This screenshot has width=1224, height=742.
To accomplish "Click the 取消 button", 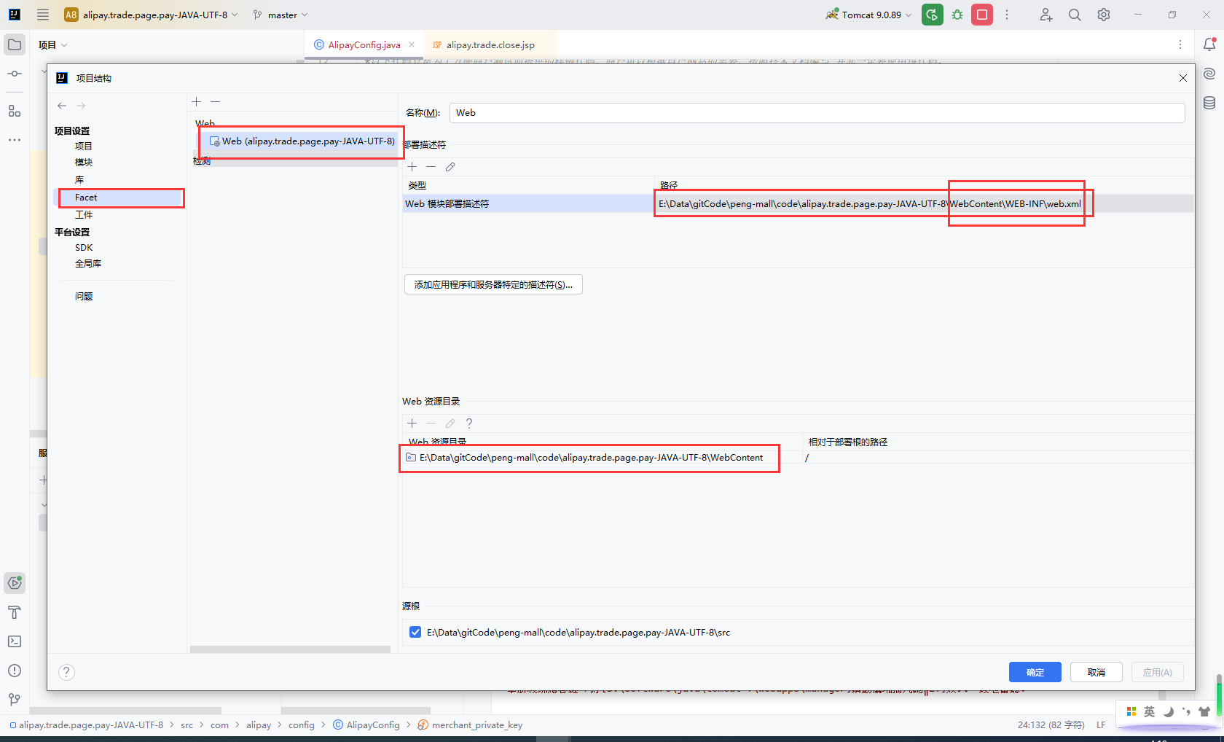I will [x=1096, y=672].
